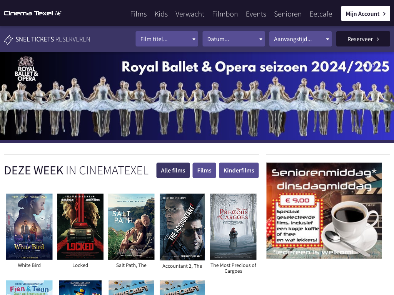Image resolution: width=394 pixels, height=295 pixels.
Task: Click the Salt Path poster
Action: click(x=131, y=226)
